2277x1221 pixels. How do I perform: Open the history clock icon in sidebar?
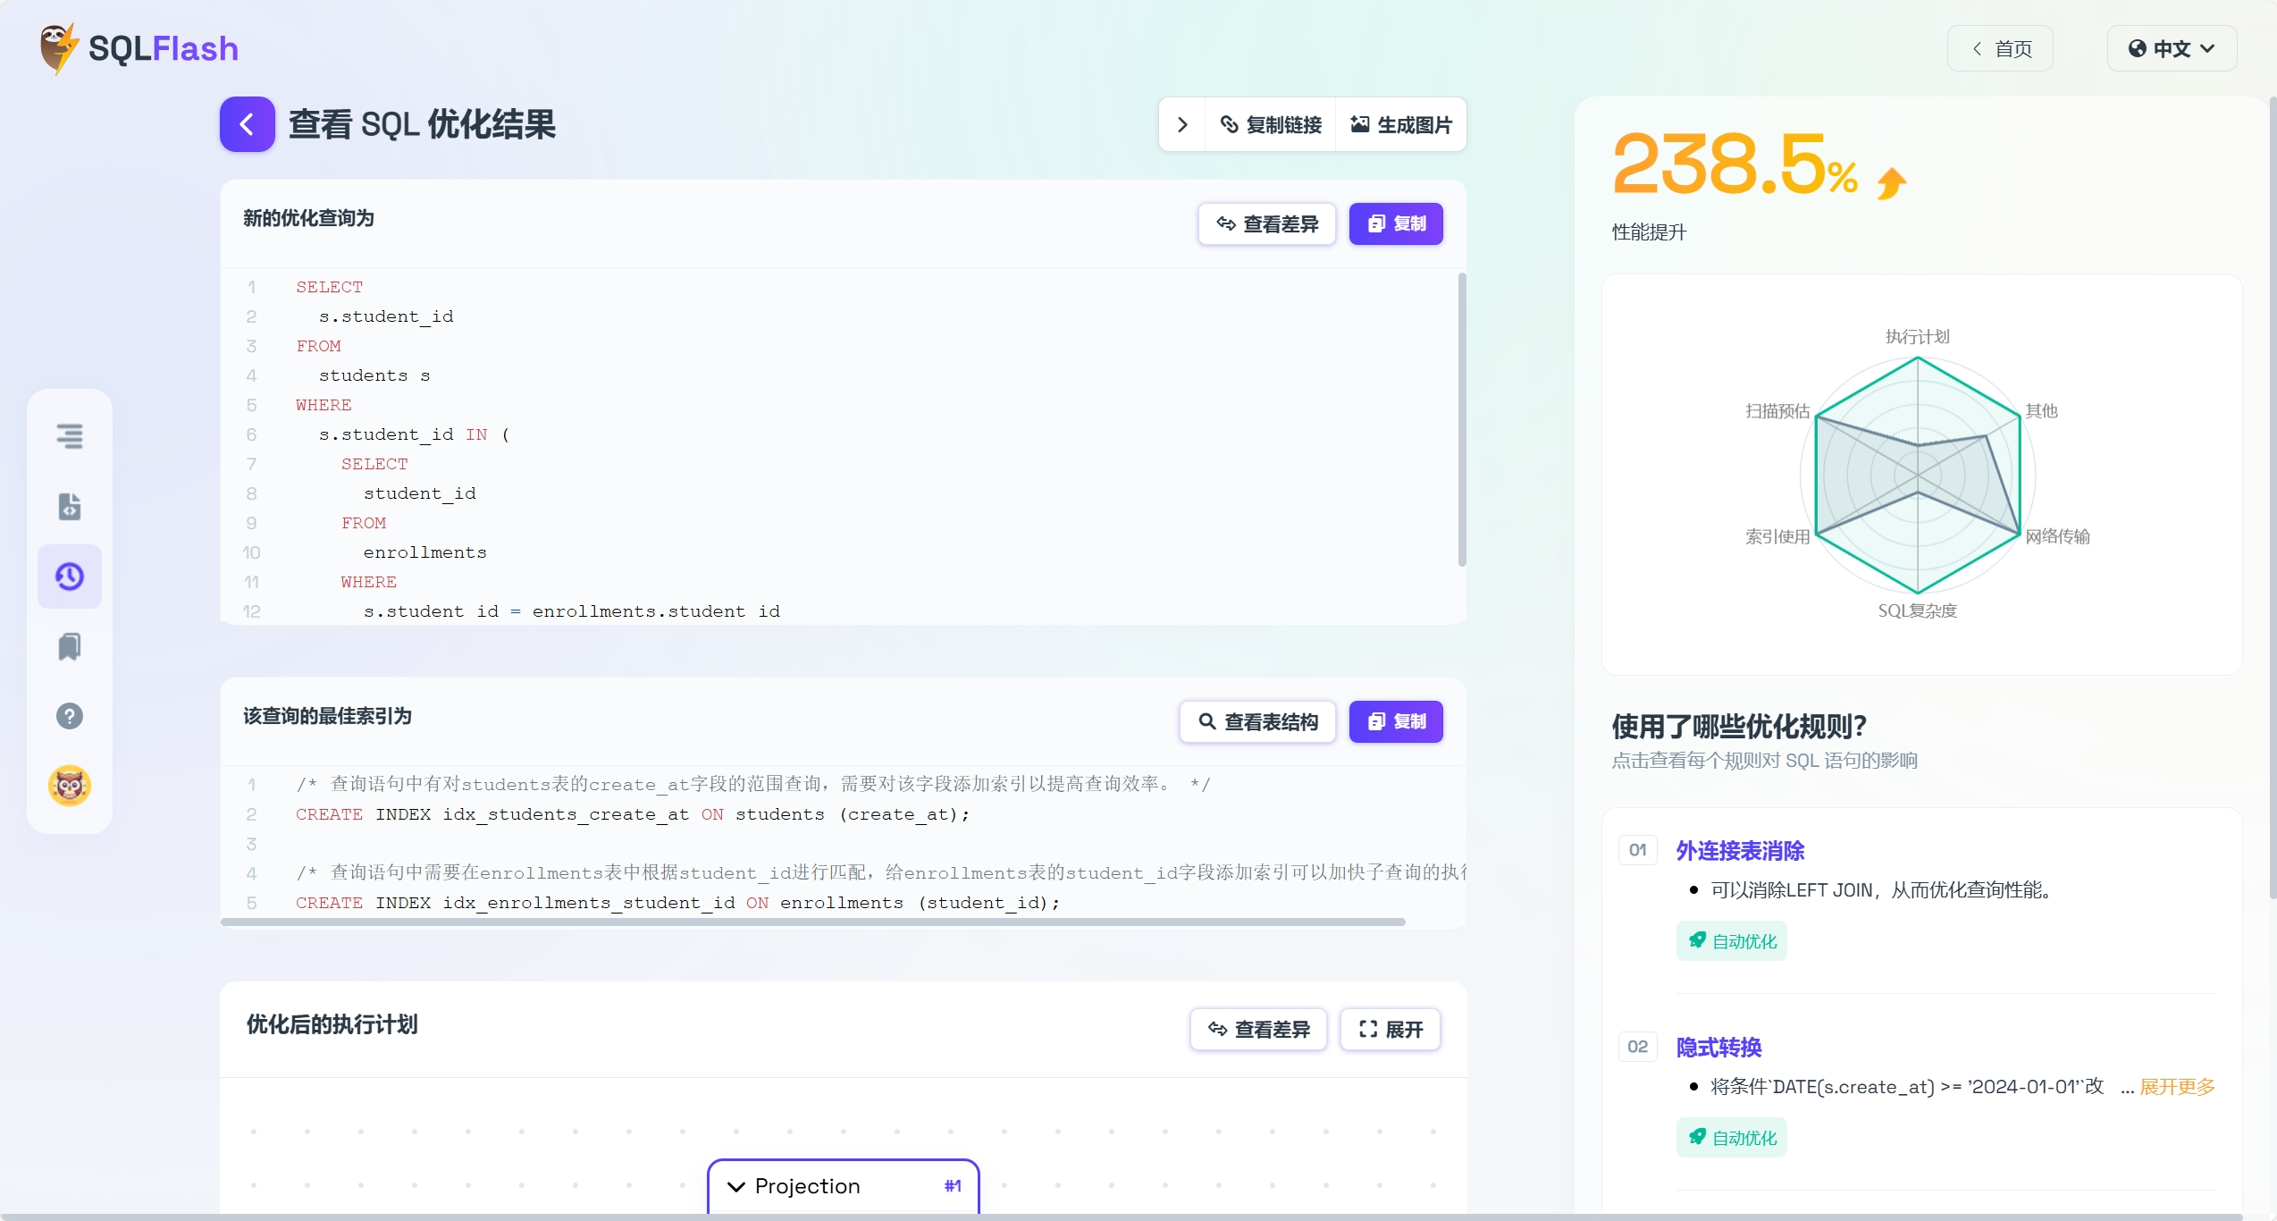coord(70,577)
